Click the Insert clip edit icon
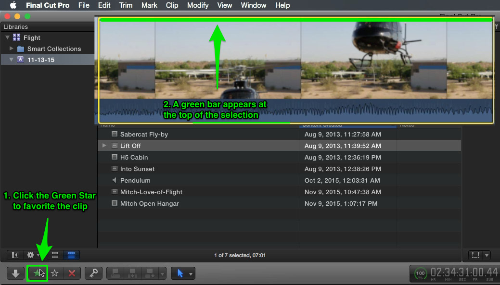Screen dimensions: 500x285 click(132, 273)
